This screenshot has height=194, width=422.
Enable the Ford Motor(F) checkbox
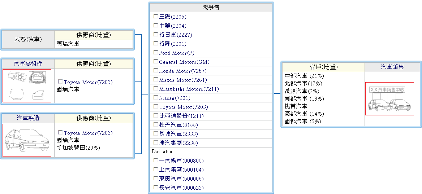click(x=156, y=52)
